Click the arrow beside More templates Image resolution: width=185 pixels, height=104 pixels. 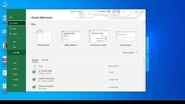137,53
